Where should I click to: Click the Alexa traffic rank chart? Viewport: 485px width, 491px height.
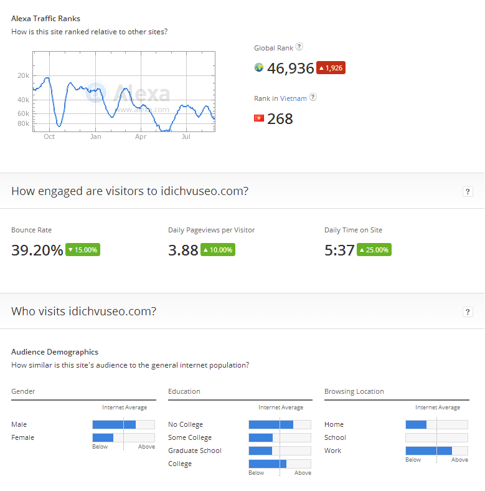tap(124, 92)
